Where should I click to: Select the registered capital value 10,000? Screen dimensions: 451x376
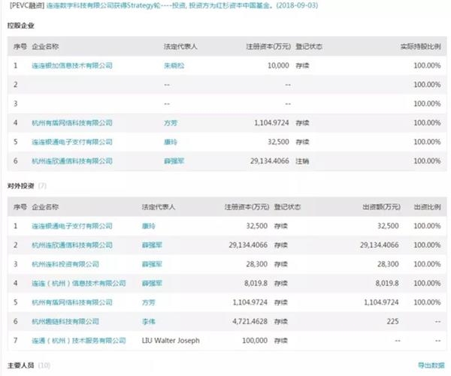(x=278, y=65)
